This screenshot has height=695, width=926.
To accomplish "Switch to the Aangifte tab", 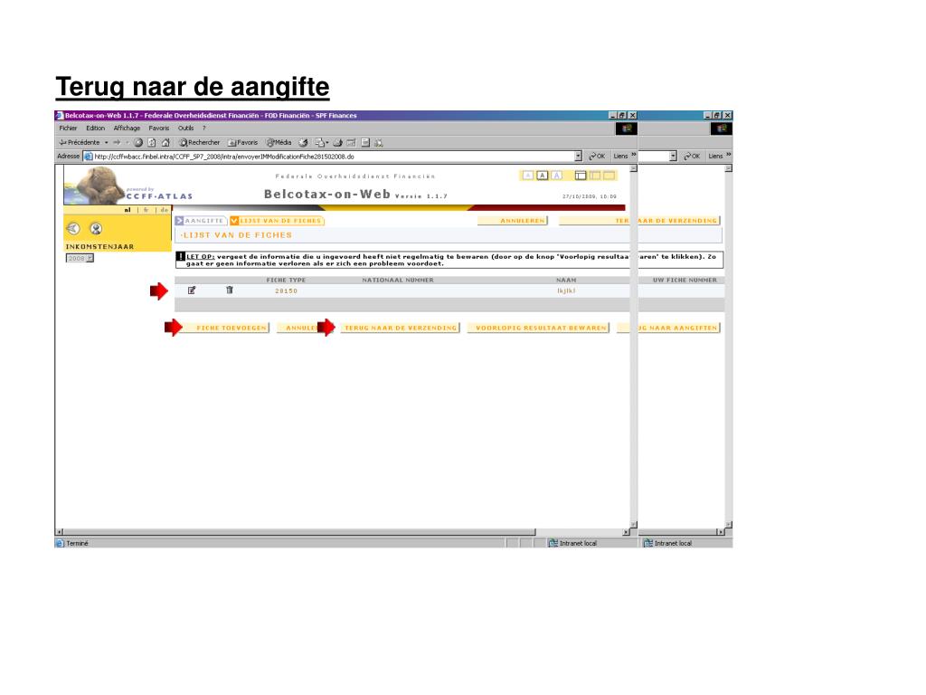I will [x=201, y=221].
